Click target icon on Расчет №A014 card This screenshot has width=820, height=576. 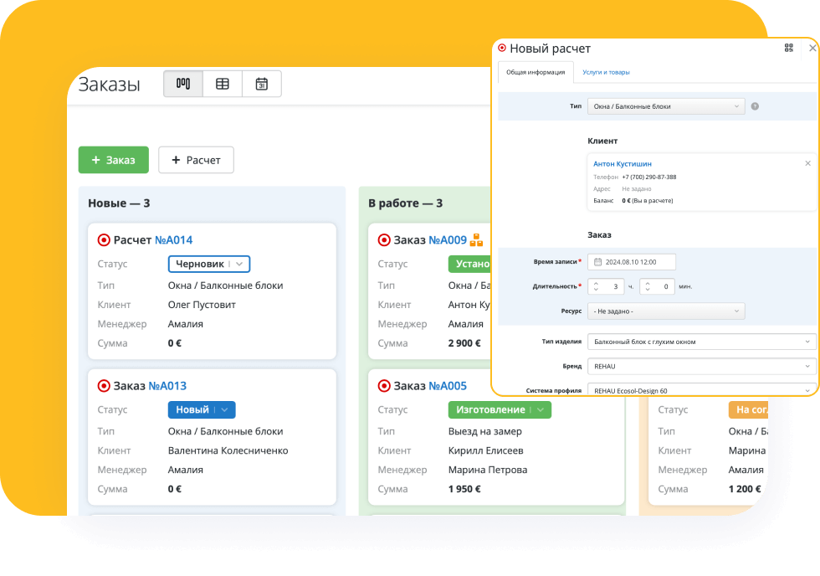click(104, 240)
